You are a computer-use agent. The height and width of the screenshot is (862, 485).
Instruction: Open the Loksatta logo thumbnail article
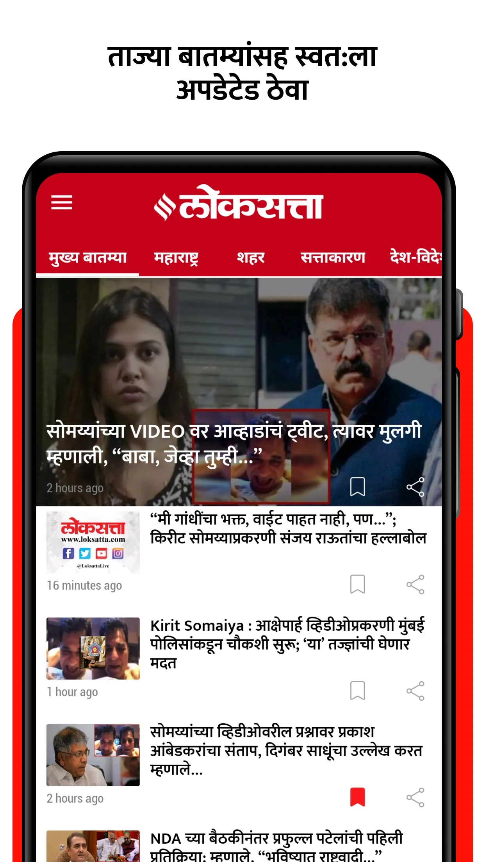pos(93,542)
